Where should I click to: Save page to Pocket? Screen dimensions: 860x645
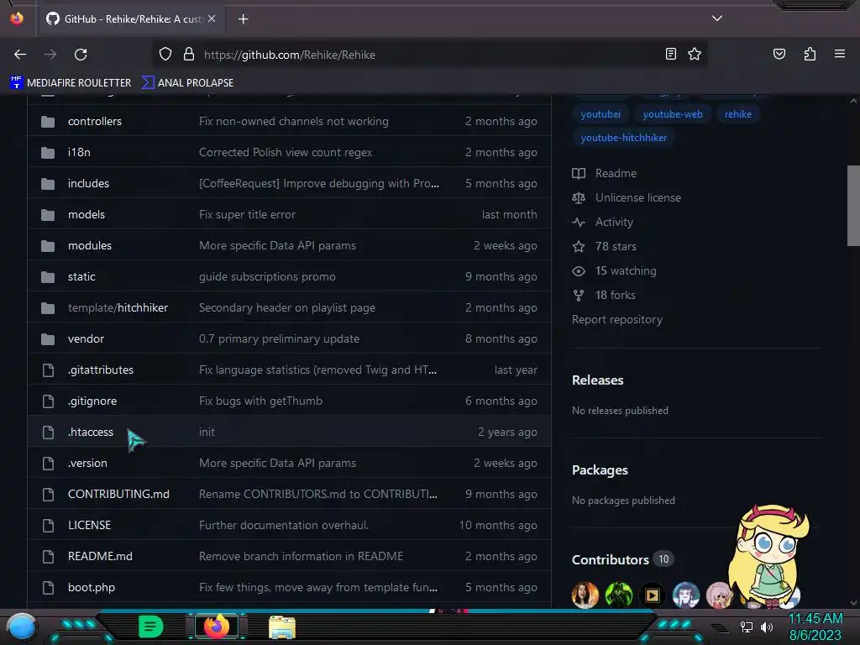[x=779, y=55]
